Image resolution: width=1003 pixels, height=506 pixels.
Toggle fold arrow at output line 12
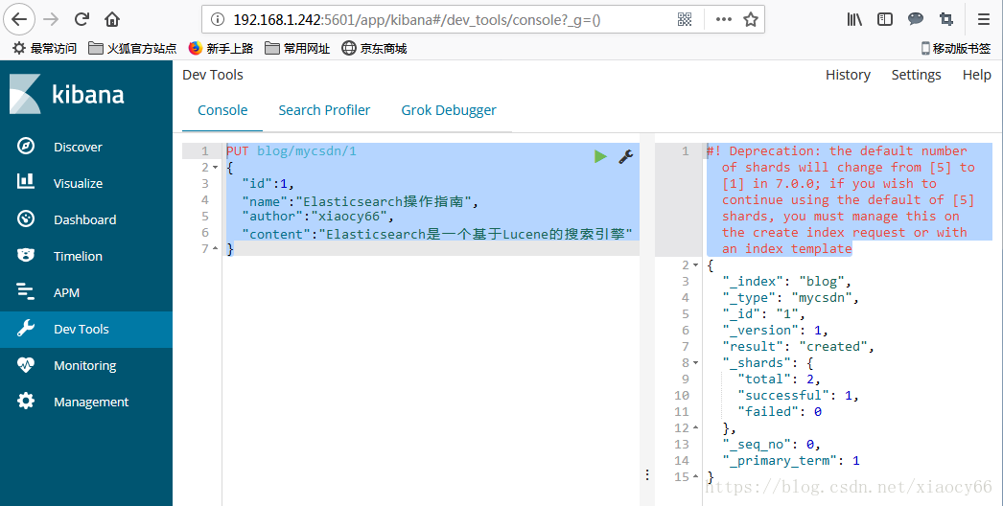[x=696, y=428]
